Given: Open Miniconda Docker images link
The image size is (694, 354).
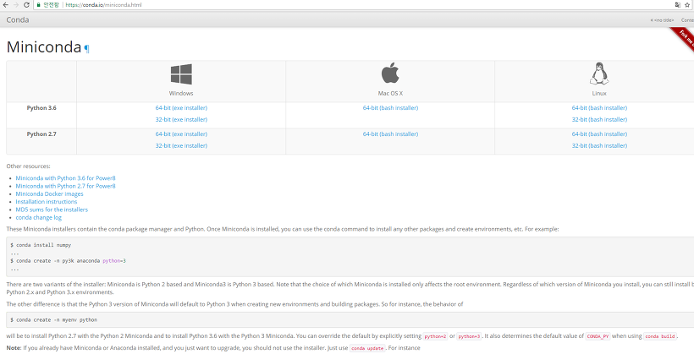Looking at the screenshot, I should pos(49,193).
